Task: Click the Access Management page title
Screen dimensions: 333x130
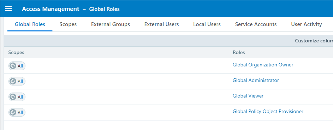Action: click(50, 9)
